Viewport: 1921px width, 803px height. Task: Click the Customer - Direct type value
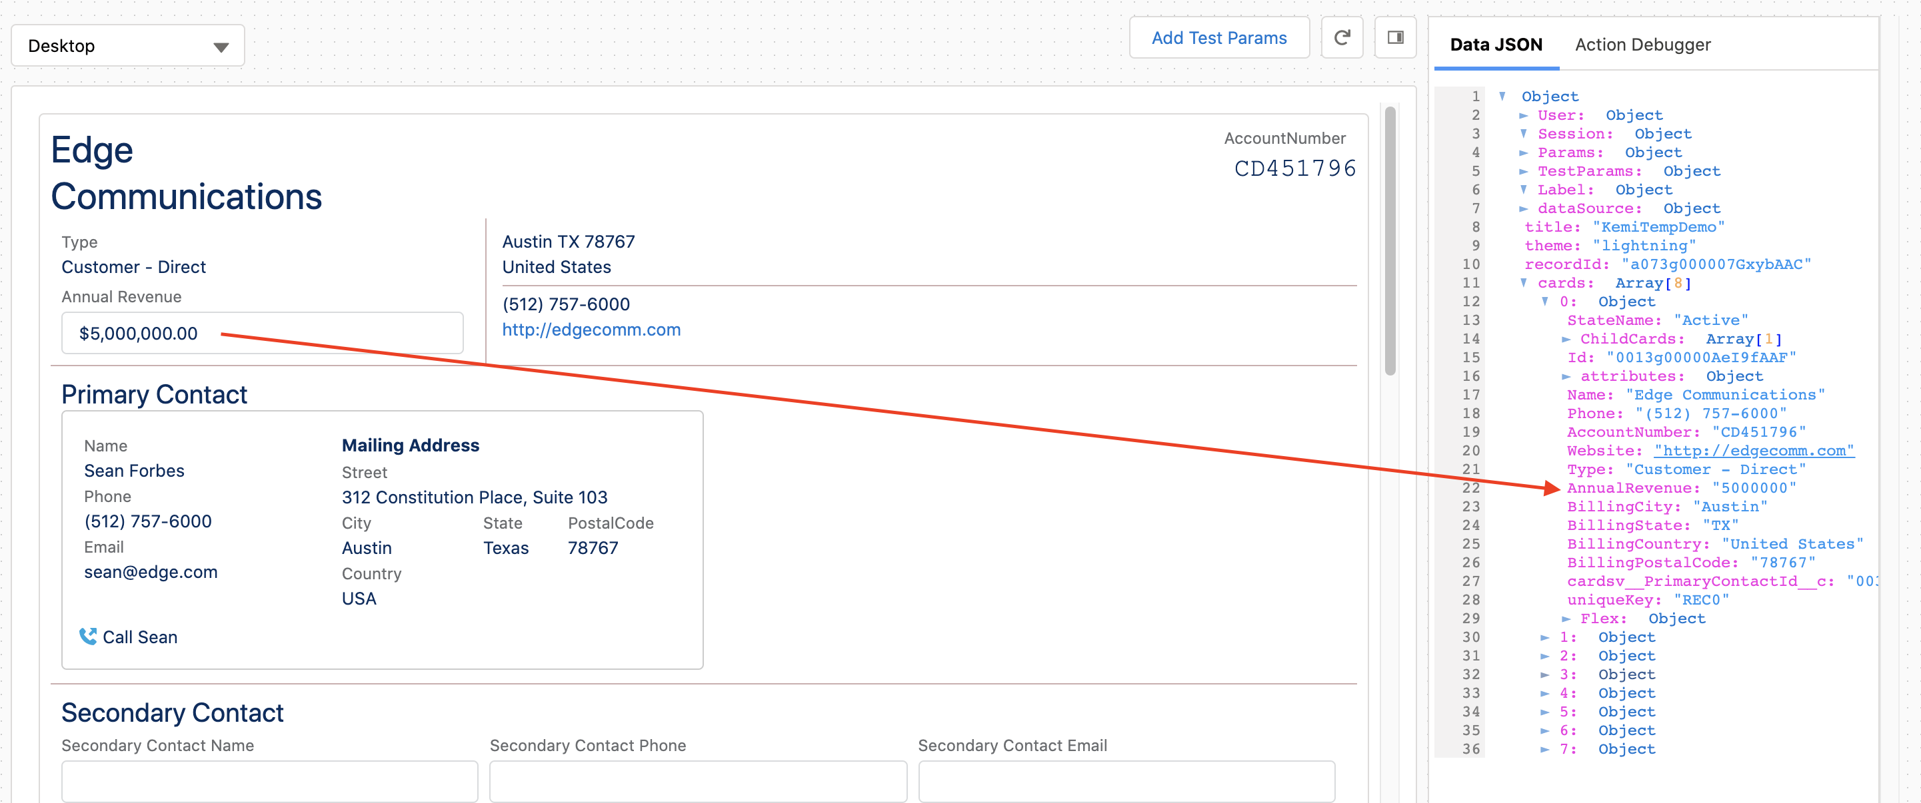click(x=133, y=267)
